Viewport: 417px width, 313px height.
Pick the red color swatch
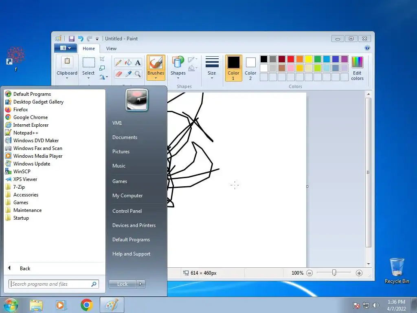tap(291, 59)
